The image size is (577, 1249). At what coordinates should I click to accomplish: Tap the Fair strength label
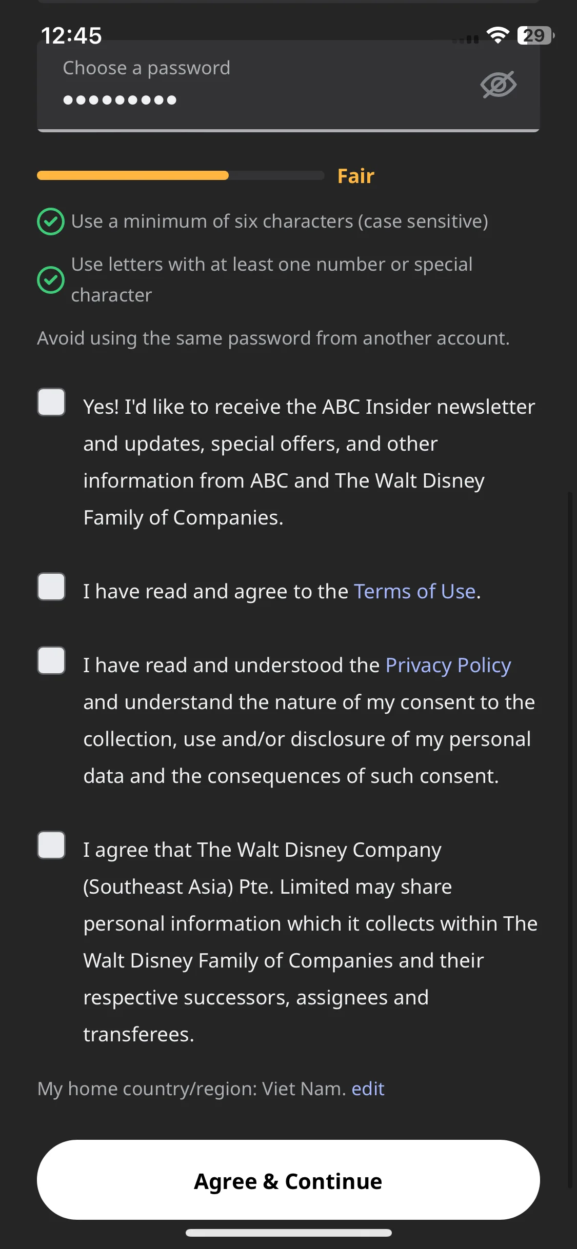coord(356,176)
